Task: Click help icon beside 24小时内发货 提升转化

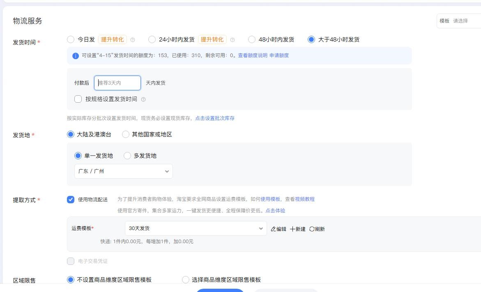Action: point(232,40)
